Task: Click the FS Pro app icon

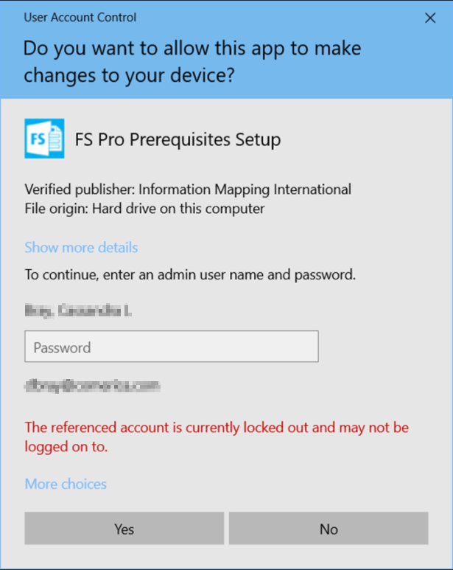Action: (44, 139)
